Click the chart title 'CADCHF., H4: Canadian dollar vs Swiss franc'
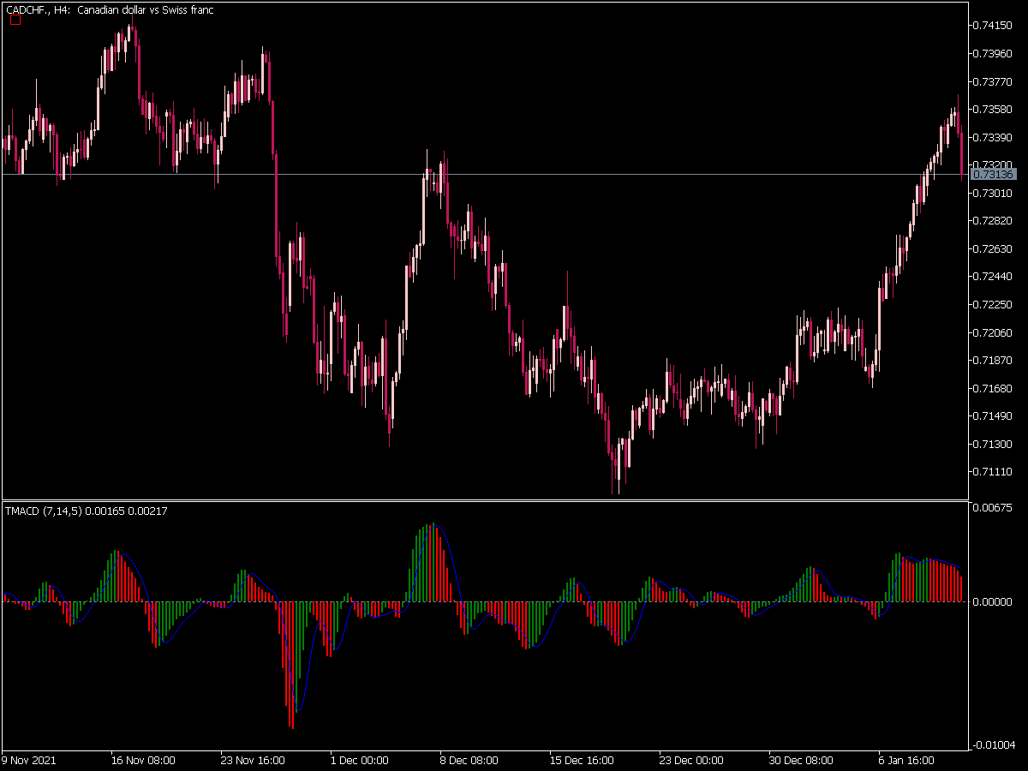 [x=111, y=10]
